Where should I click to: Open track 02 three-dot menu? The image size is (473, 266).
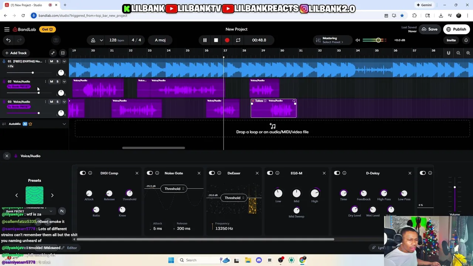pos(45,81)
